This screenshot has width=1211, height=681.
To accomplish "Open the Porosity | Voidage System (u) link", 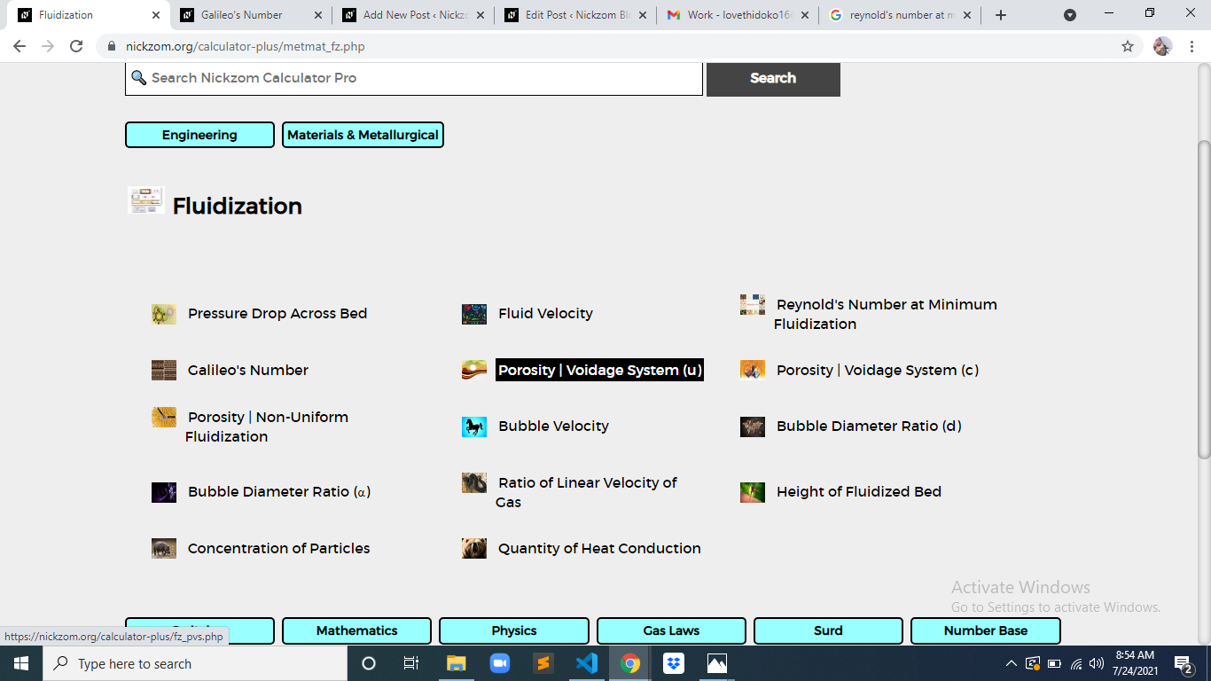I will pos(599,371).
